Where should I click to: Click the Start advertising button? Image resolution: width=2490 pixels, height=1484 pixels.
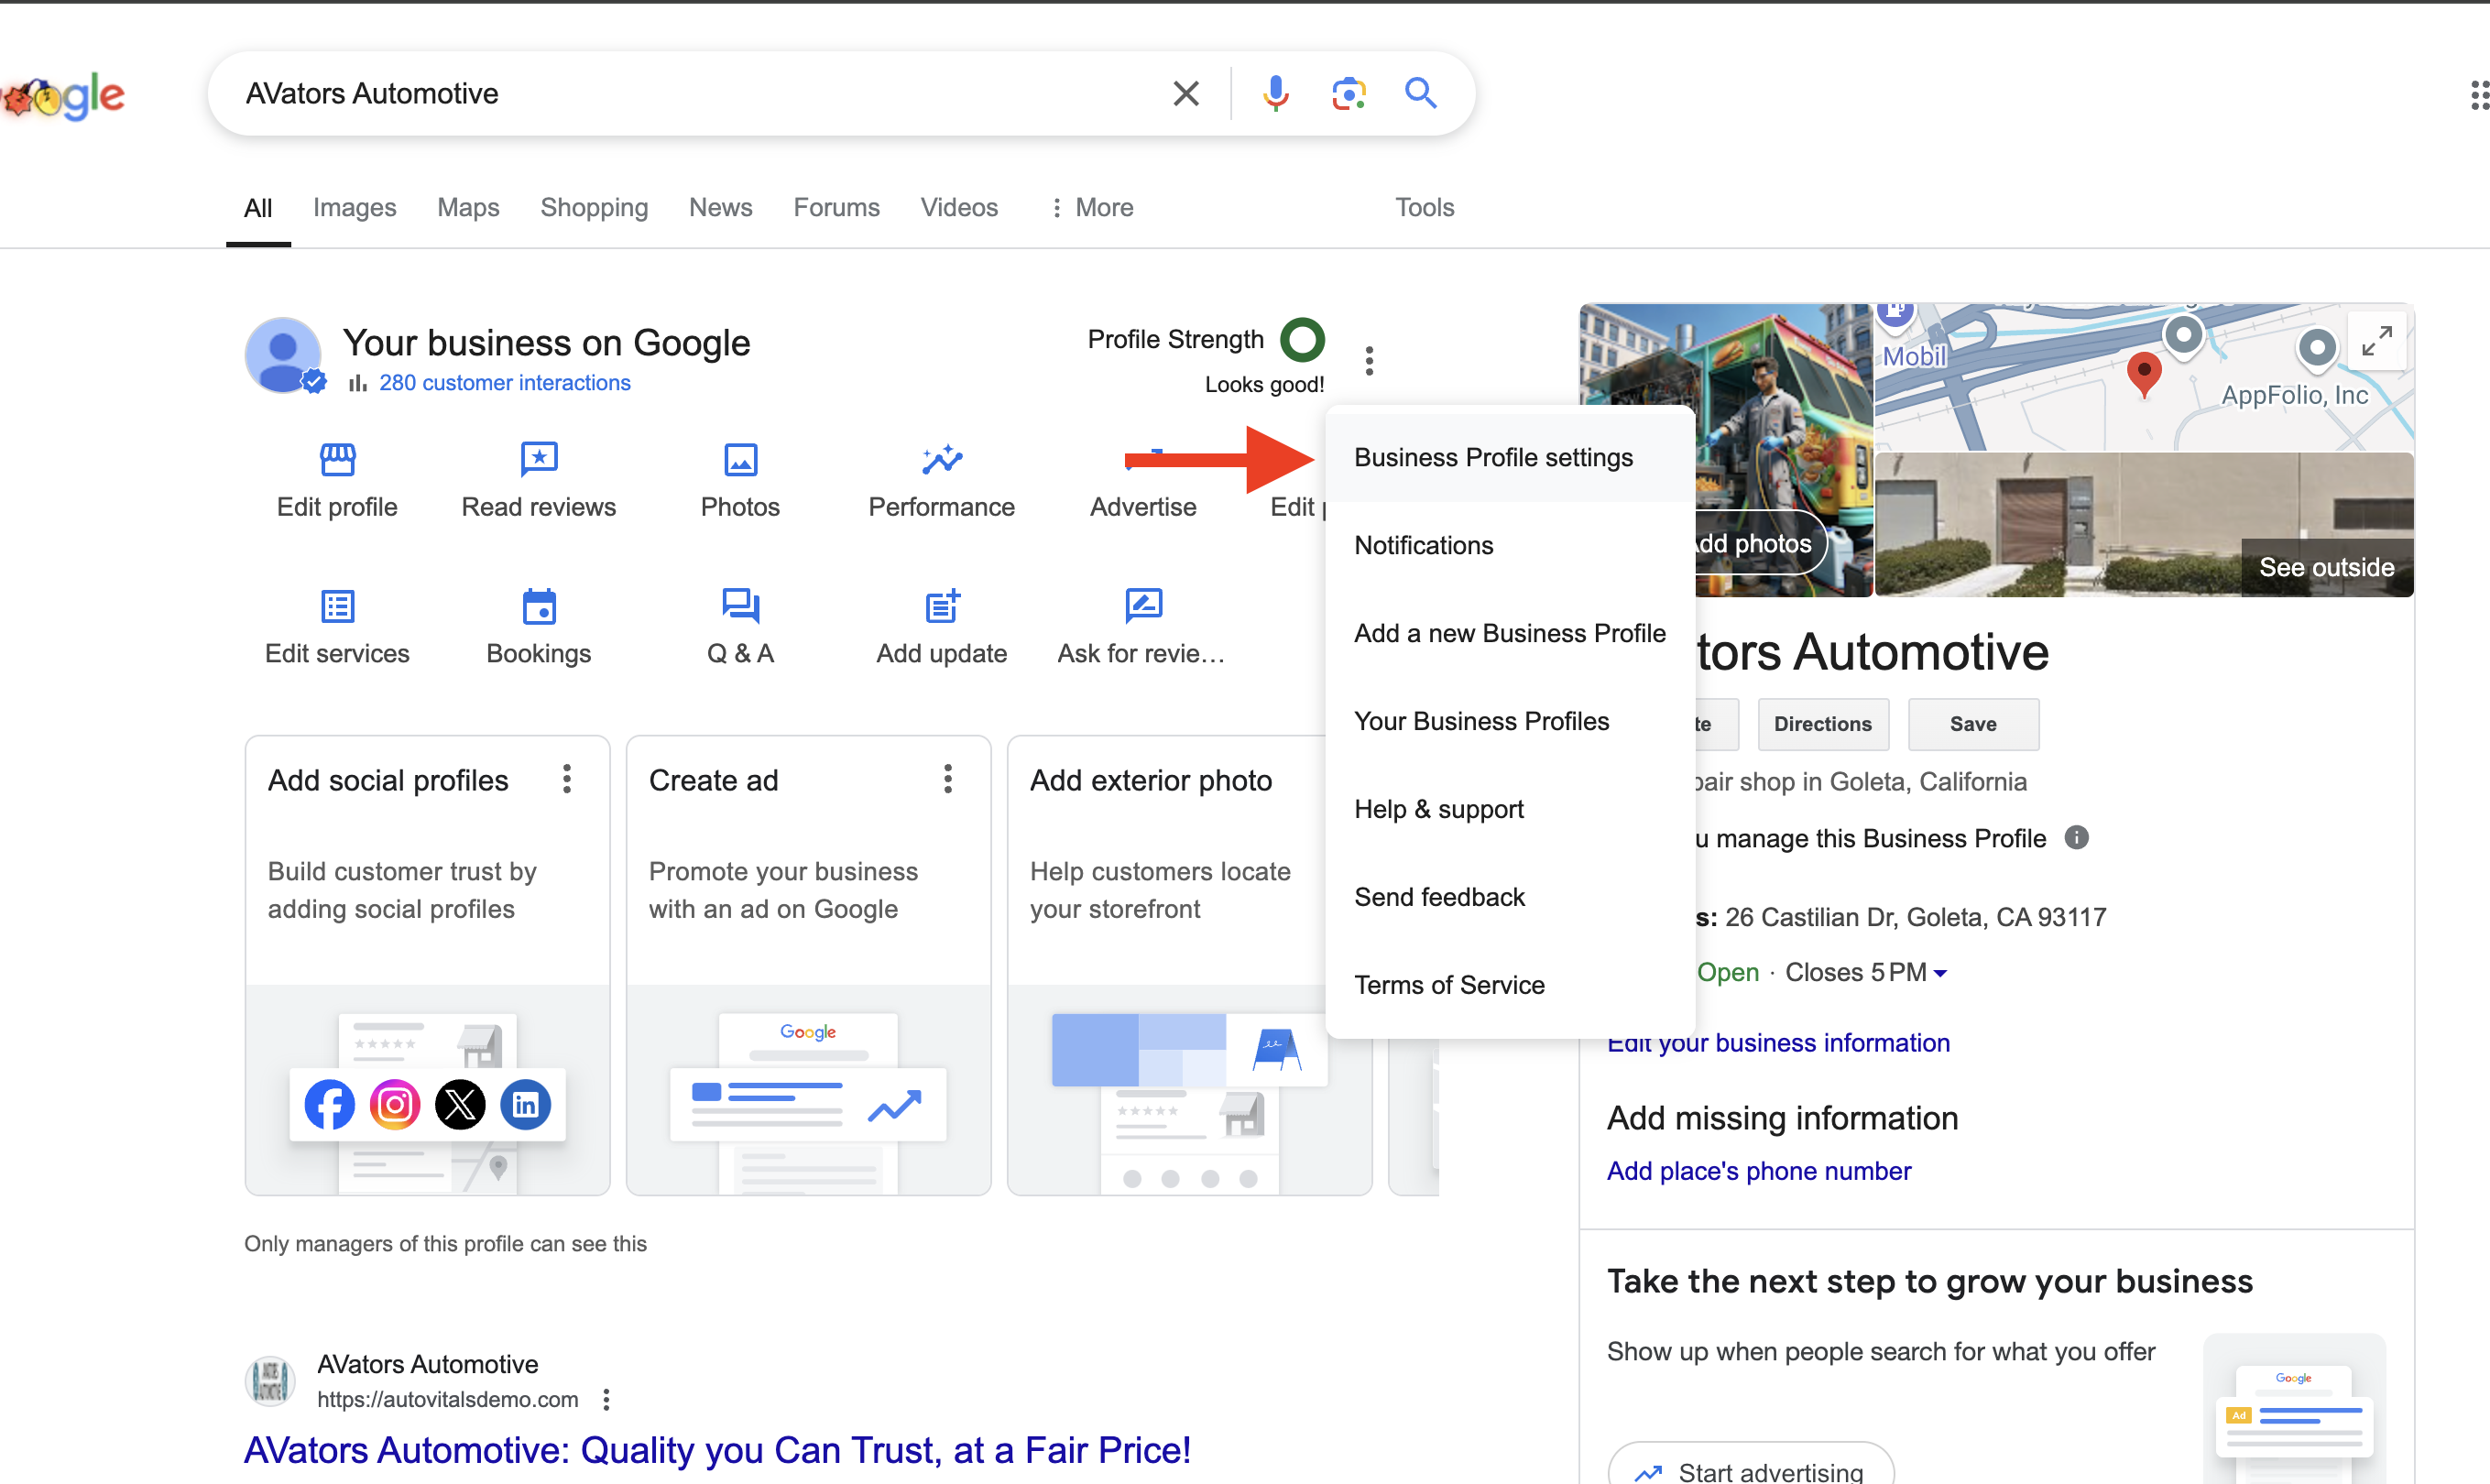(1750, 1468)
